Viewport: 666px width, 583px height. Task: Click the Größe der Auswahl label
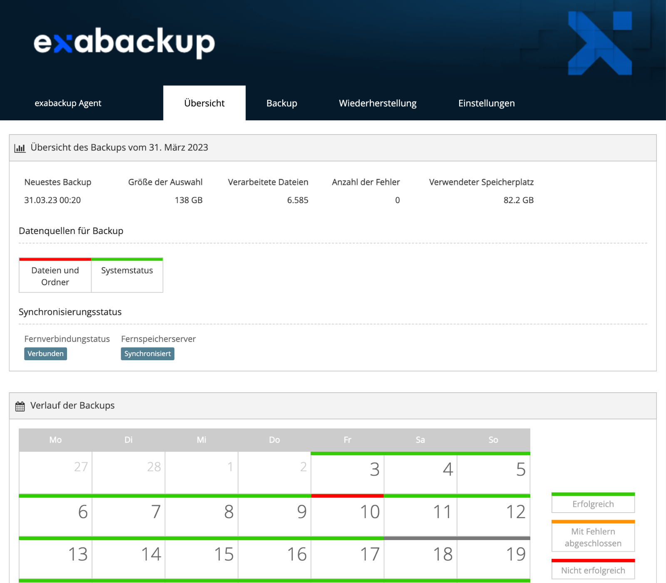(165, 182)
